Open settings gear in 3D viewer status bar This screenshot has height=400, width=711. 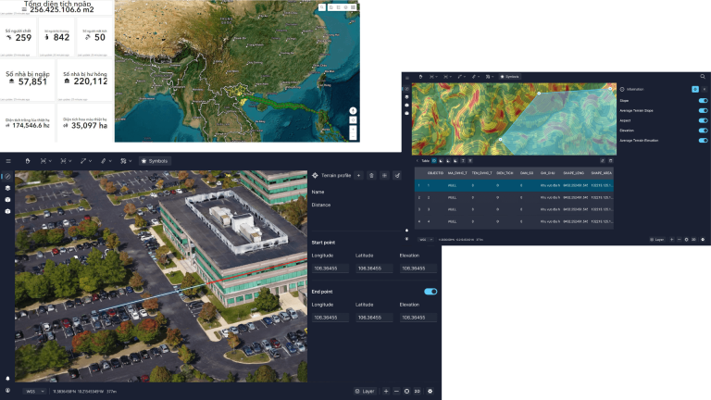tap(430, 391)
